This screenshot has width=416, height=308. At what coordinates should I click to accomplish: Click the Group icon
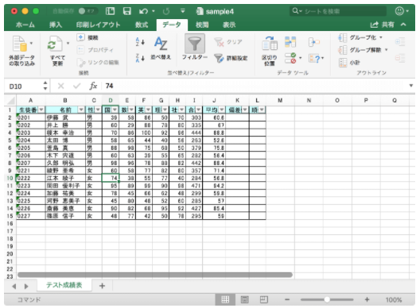pyautogui.click(x=343, y=37)
